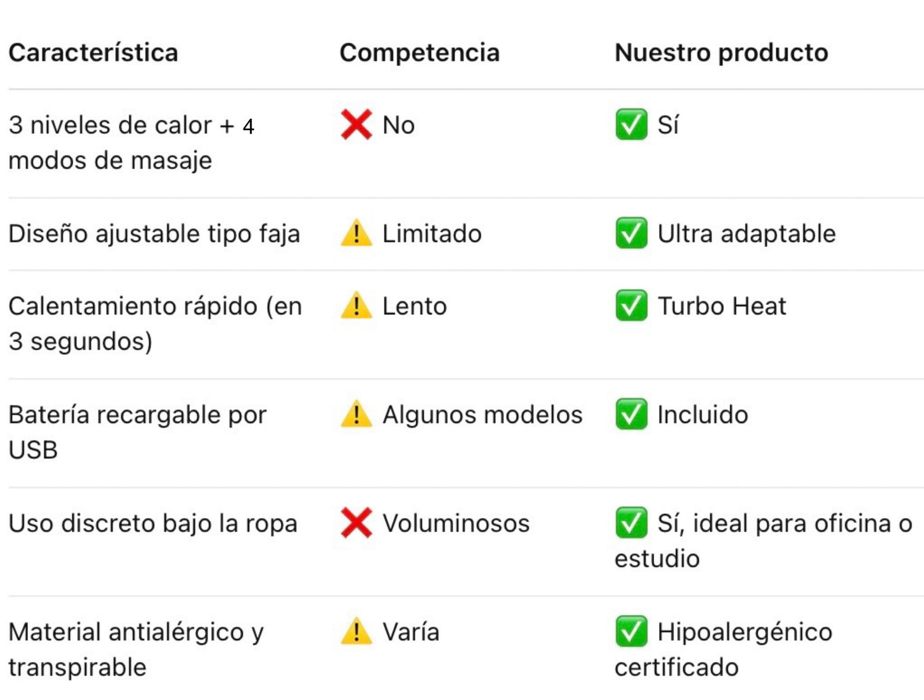This screenshot has height=700, width=924.
Task: Click the red X icon beside No
Action: 356,124
